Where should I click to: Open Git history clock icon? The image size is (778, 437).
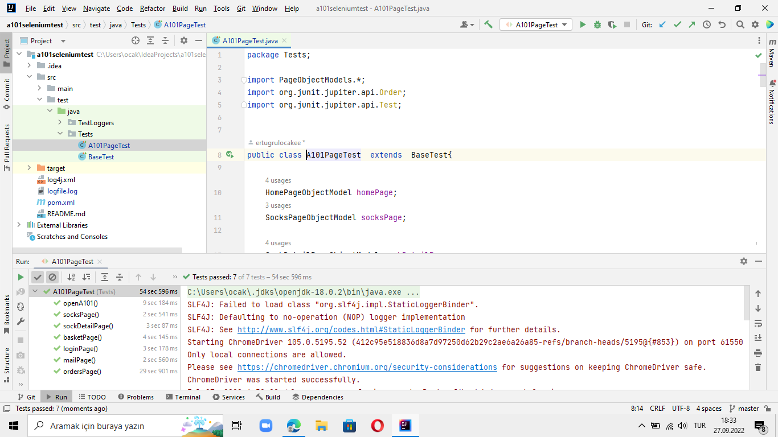pos(707,24)
